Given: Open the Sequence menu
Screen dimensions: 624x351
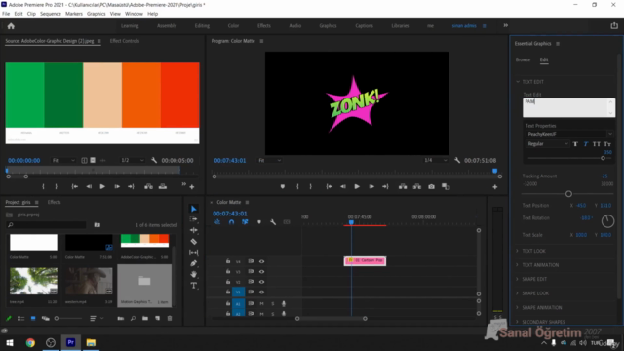Looking at the screenshot, I should coord(51,14).
